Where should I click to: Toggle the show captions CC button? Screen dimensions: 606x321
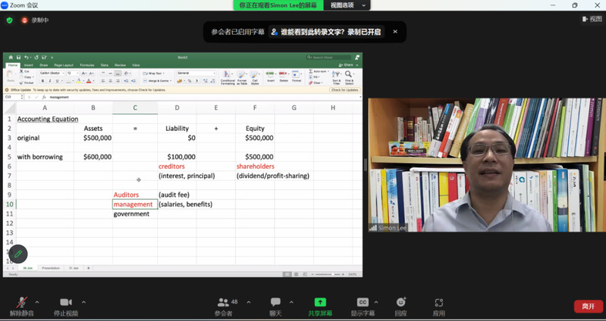(363, 302)
